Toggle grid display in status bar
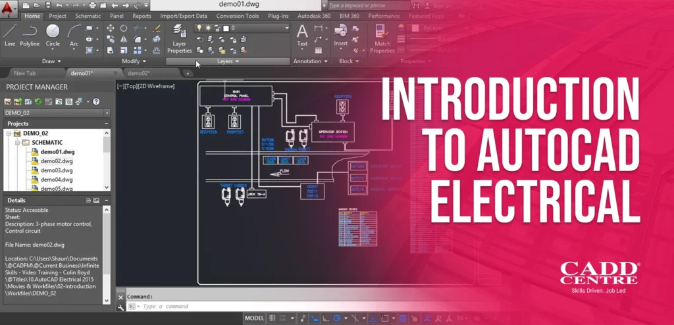Screen dimensions: 674x325 coord(272,318)
